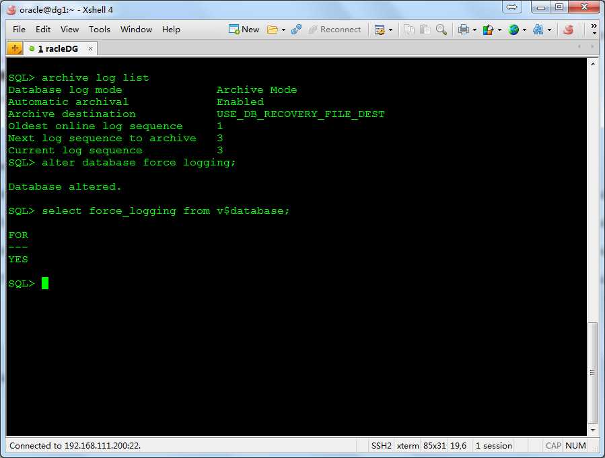Viewport: 605px width, 458px height.
Task: Click the NUM indicator in status bar
Action: coord(575,446)
